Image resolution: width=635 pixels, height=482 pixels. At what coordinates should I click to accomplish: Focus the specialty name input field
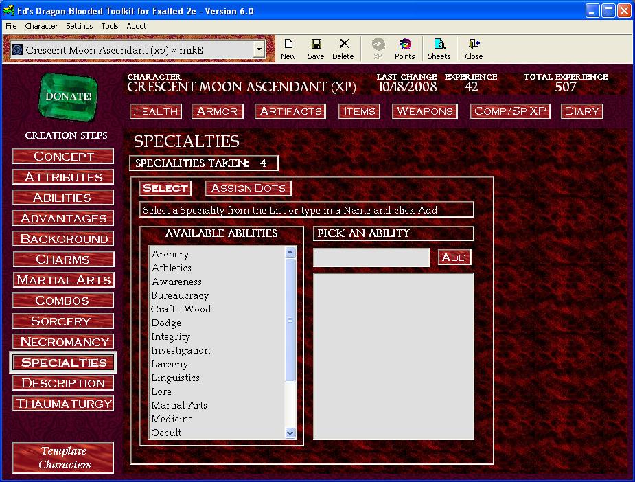[x=371, y=257]
